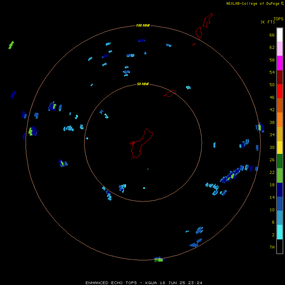Click the '18' scale value
Image resolution: width=285 pixels, height=285 pixels.
pos(272,185)
